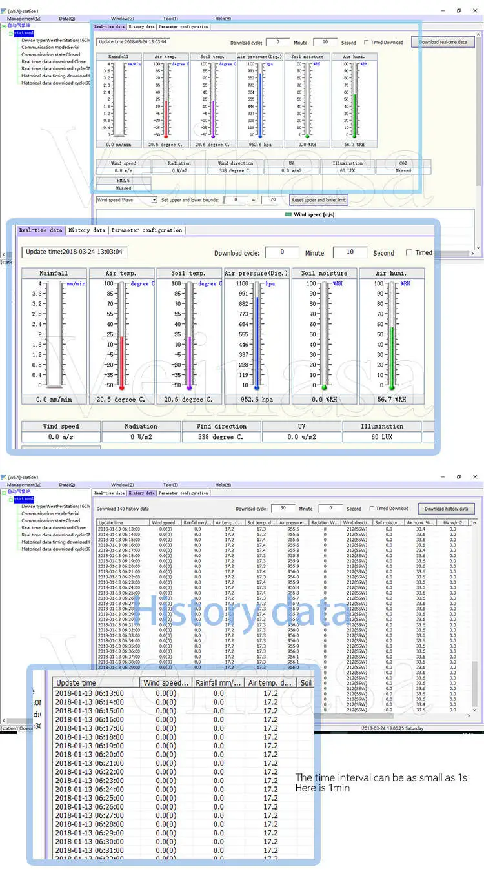
Task: Click upper bound field showing 70
Action: click(273, 200)
